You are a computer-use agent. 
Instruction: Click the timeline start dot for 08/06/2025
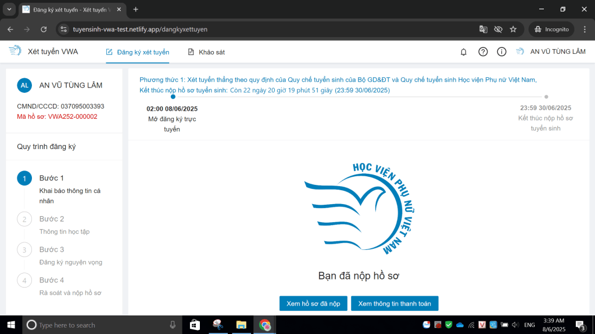(173, 97)
